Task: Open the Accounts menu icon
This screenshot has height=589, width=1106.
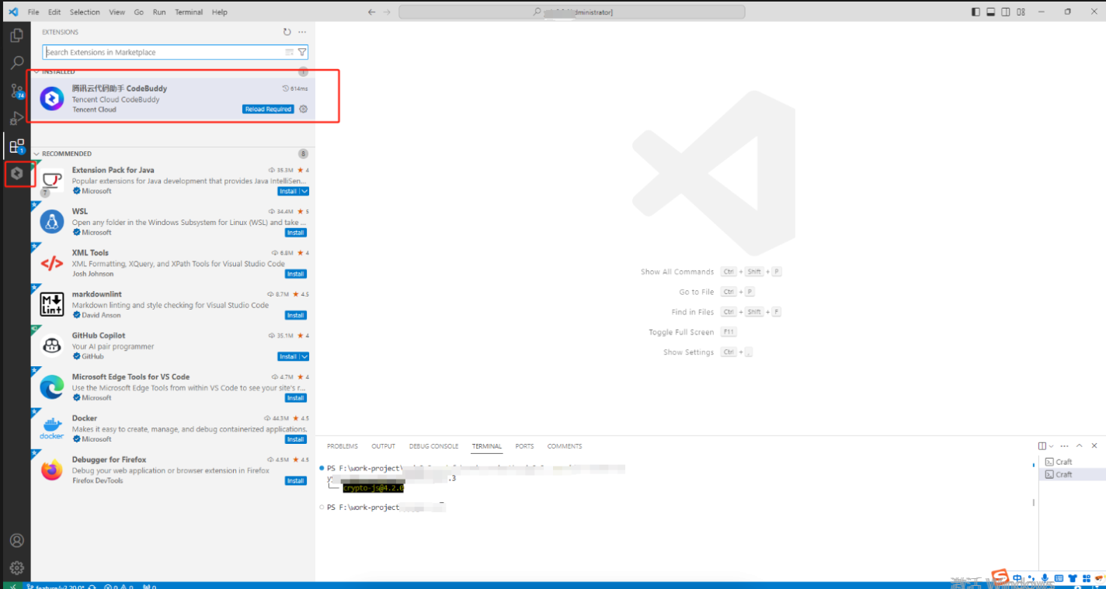Action: [x=16, y=541]
